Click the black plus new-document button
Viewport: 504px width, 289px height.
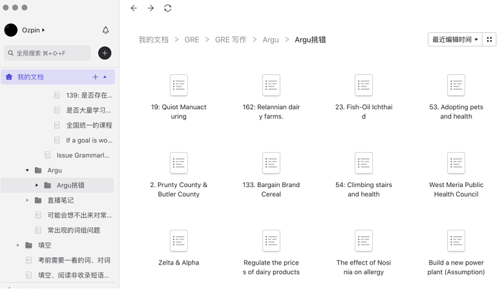pyautogui.click(x=105, y=53)
